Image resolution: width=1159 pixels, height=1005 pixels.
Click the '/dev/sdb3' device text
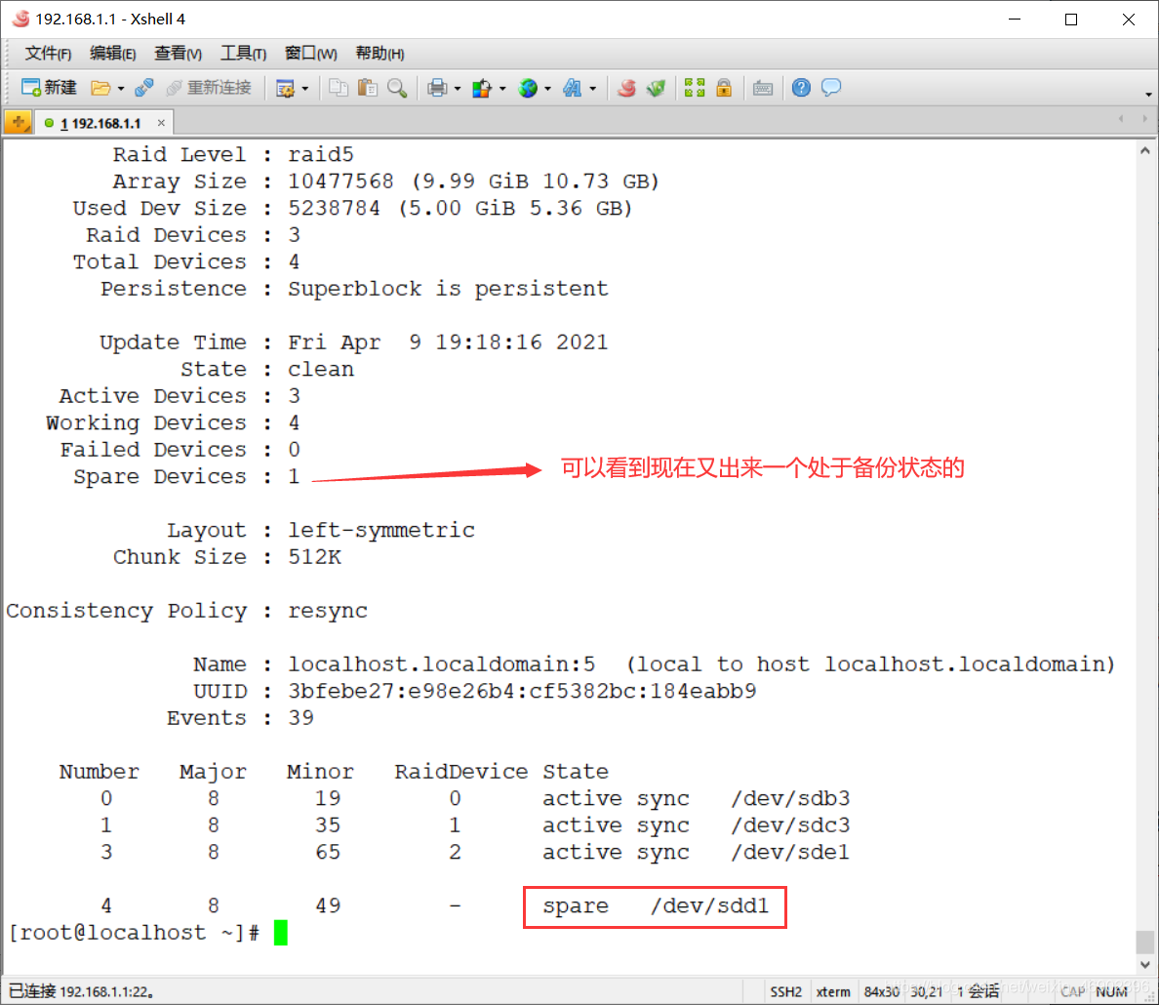790,799
